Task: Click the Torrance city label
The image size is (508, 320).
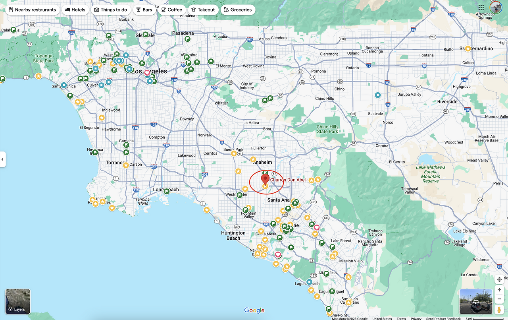Action: point(115,163)
